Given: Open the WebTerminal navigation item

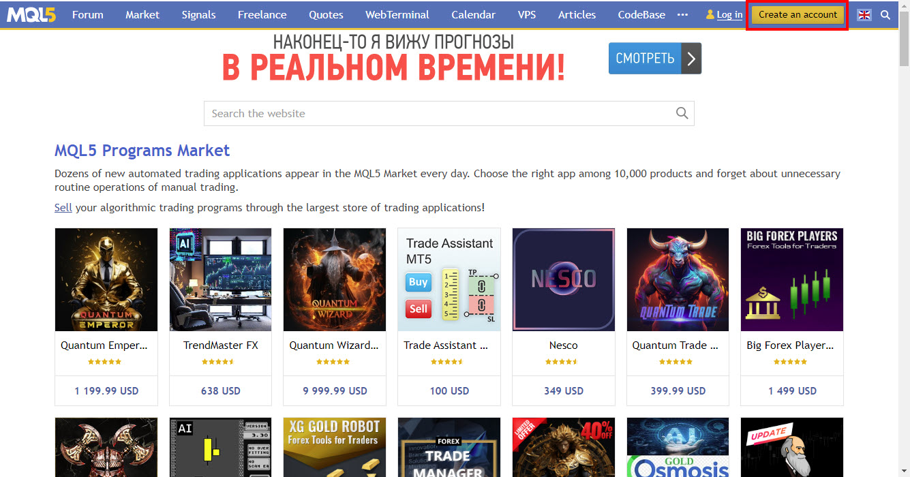Looking at the screenshot, I should point(397,14).
